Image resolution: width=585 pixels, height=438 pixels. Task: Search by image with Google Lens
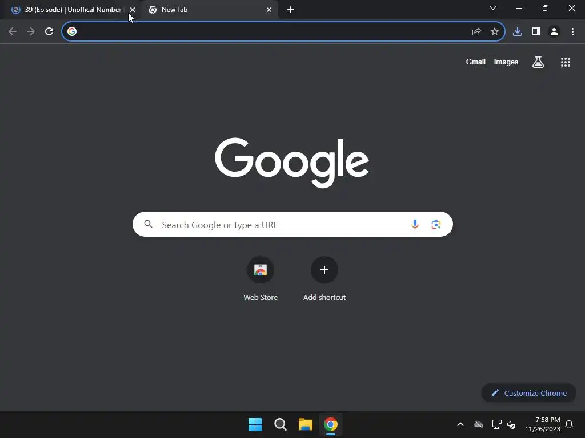coord(436,225)
